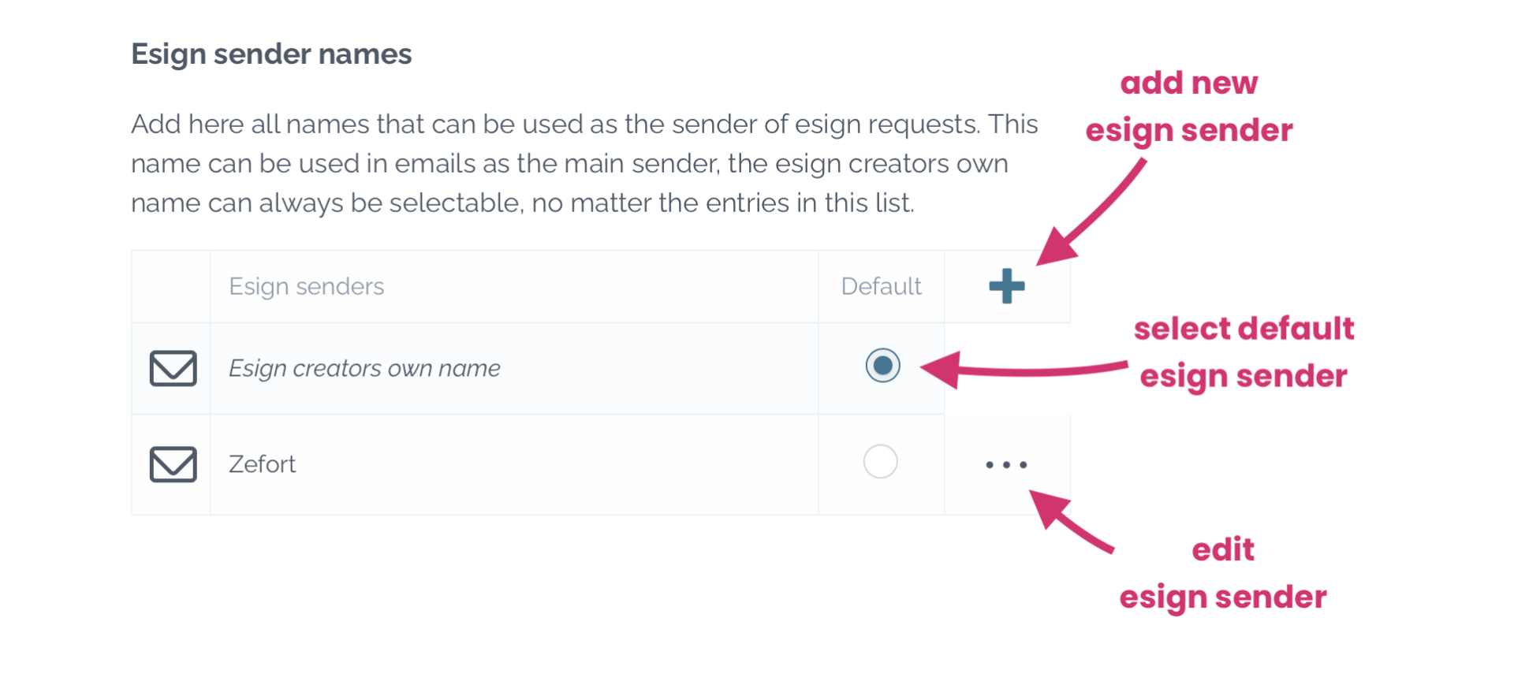This screenshot has height=696, width=1514.
Task: Click the Esign sender names heading
Action: pyautogui.click(x=270, y=54)
